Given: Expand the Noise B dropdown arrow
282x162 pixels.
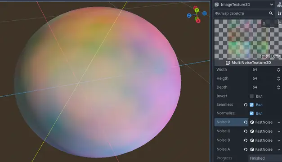Looking at the screenshot, I should 279,140.
